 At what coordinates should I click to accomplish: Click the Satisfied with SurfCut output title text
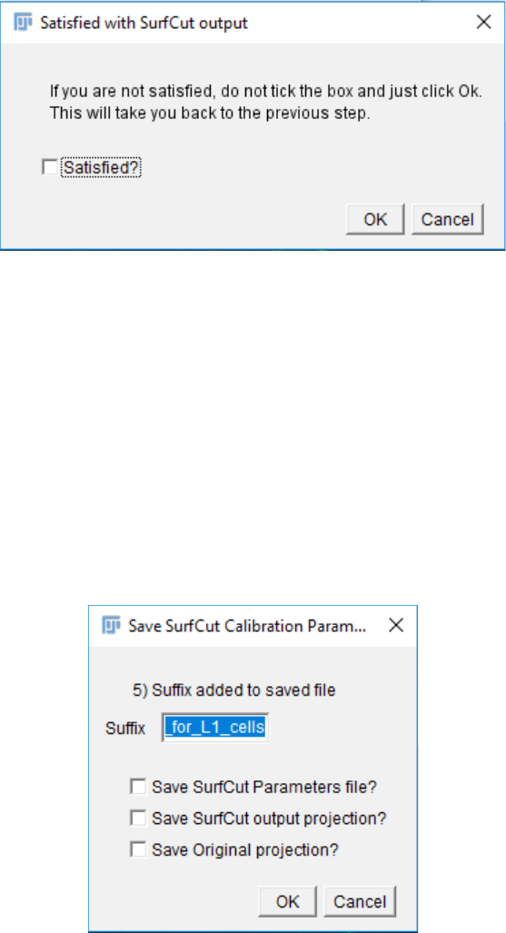point(144,24)
